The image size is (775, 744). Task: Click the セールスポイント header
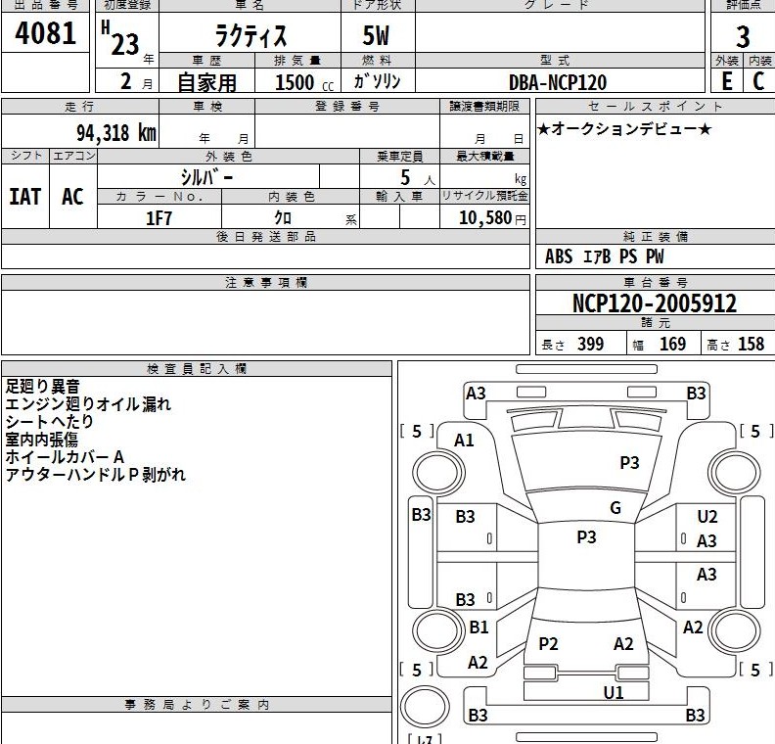click(656, 106)
